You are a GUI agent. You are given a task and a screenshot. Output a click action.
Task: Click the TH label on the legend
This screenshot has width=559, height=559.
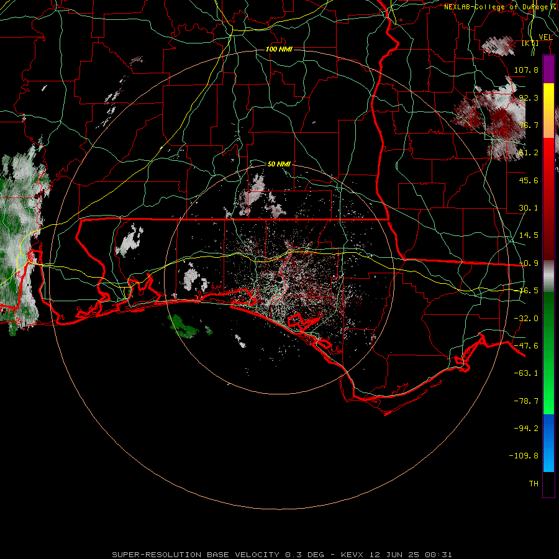click(534, 484)
